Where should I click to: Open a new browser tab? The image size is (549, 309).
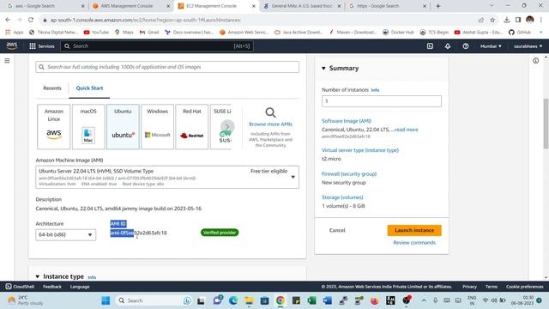click(438, 6)
